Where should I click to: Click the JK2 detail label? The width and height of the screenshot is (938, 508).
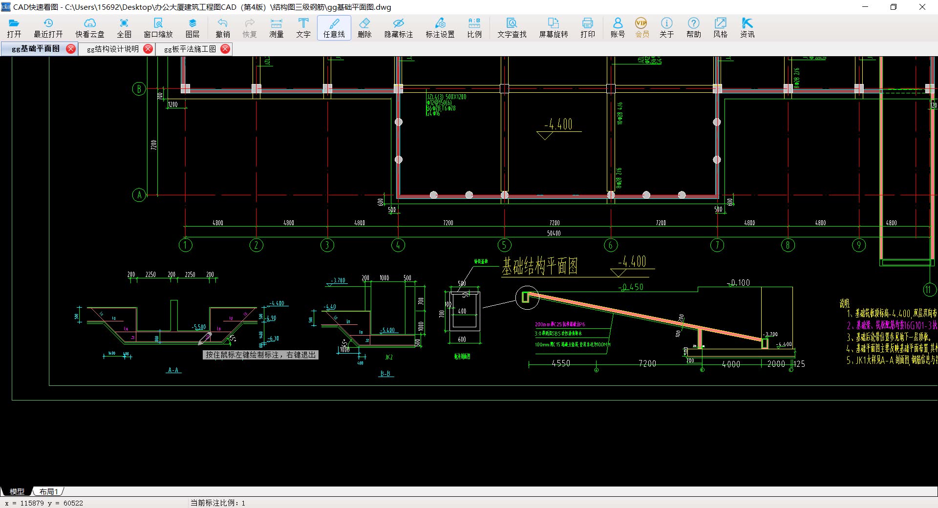(x=389, y=357)
